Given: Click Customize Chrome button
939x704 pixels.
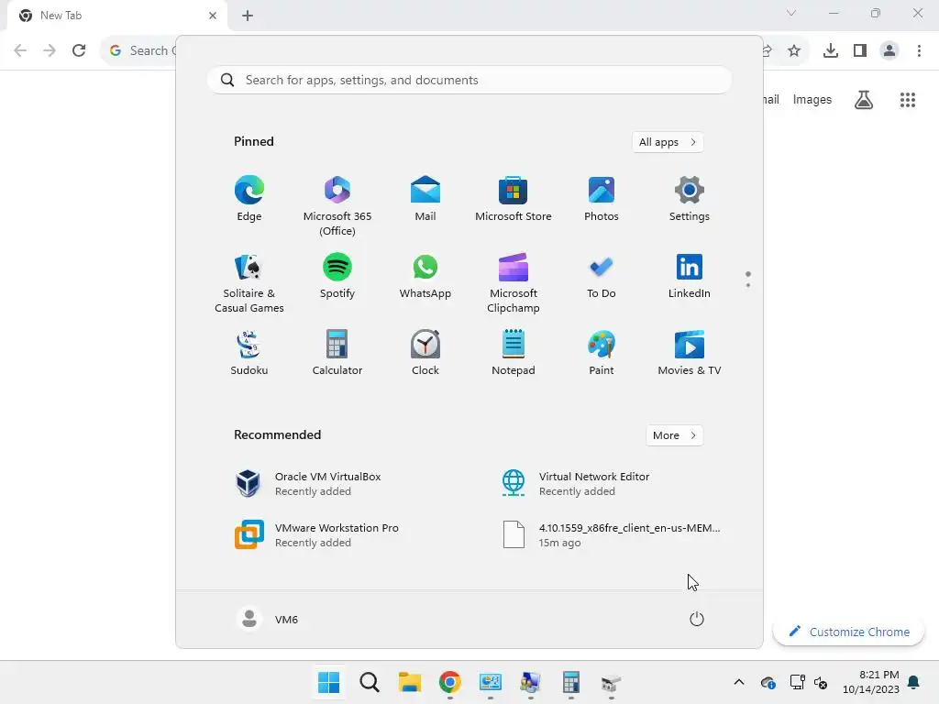Looking at the screenshot, I should [848, 632].
